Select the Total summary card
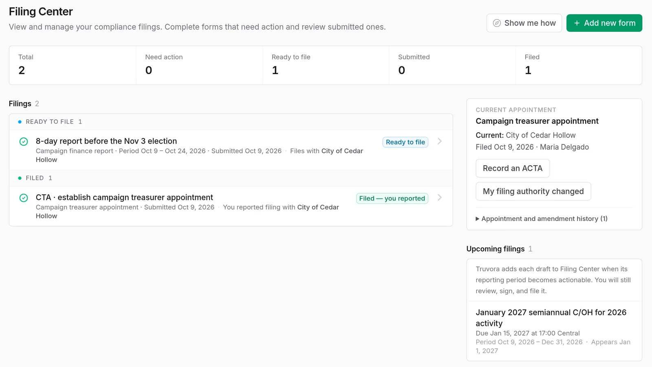 73,65
